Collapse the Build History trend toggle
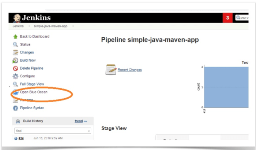This screenshot has height=150, width=256. (x=86, y=121)
